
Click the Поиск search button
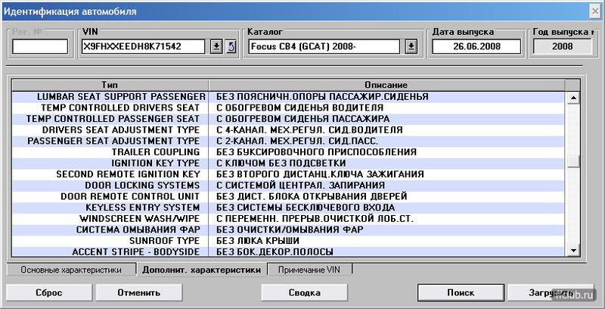(461, 292)
